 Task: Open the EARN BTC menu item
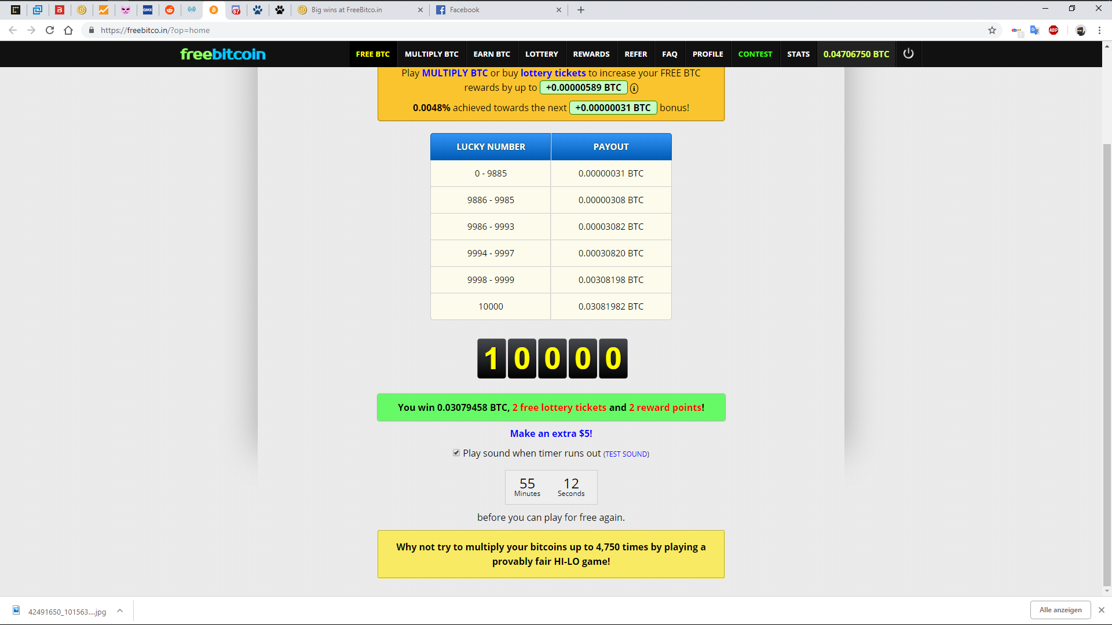coord(492,54)
